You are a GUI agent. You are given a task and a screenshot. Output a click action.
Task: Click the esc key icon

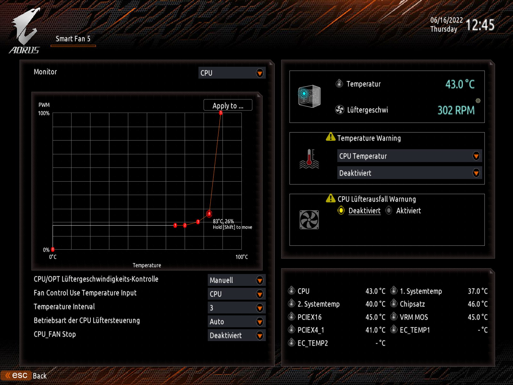coord(16,375)
